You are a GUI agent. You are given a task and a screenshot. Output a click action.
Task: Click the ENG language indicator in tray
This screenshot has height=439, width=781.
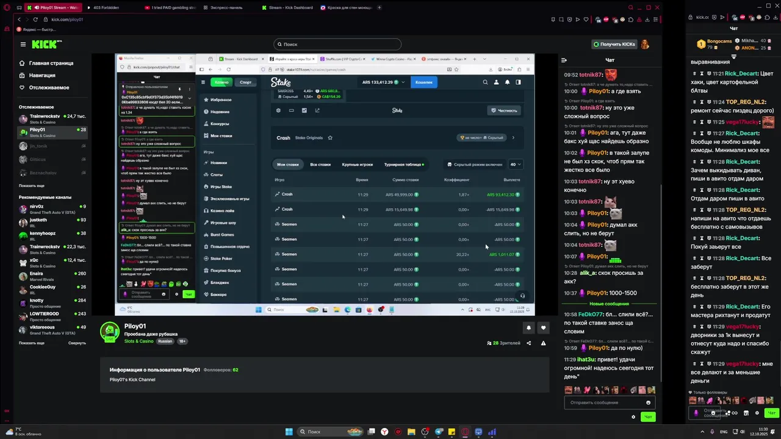[x=724, y=432]
